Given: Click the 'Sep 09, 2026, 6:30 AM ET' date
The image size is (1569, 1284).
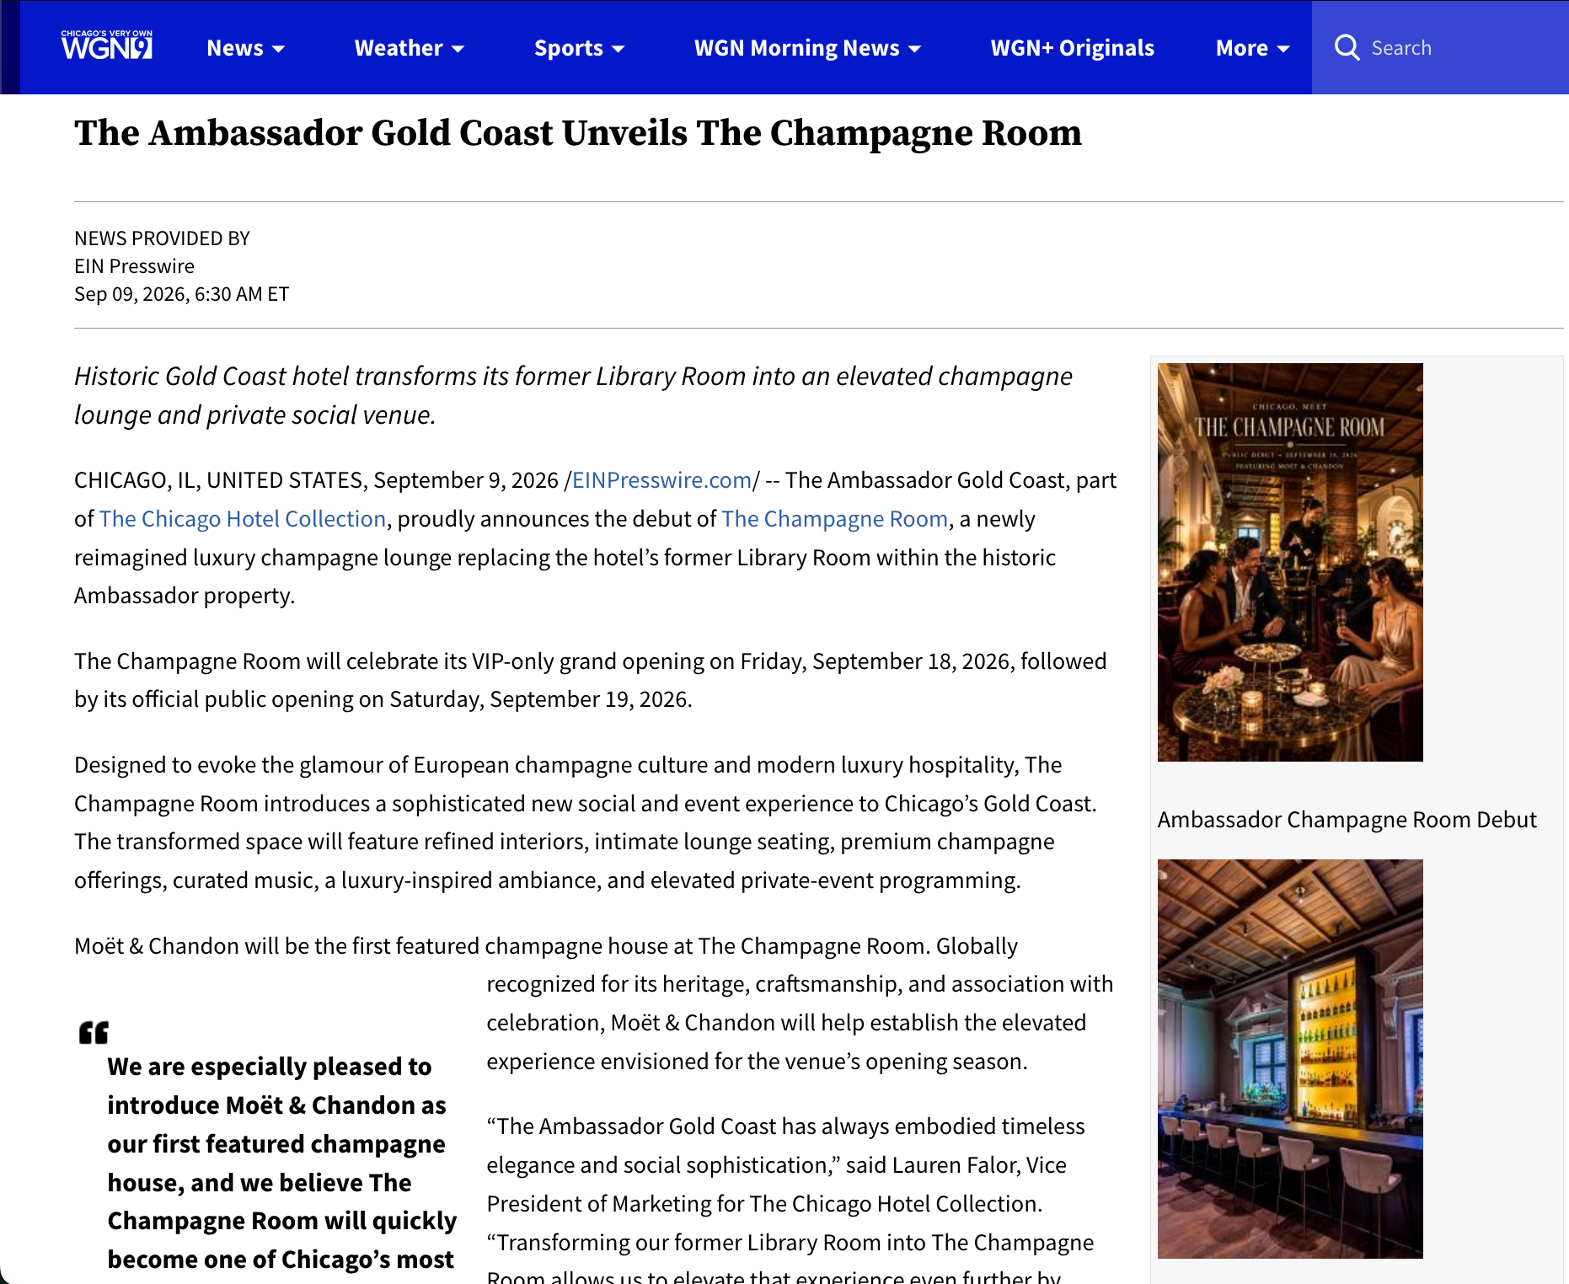Looking at the screenshot, I should [181, 294].
